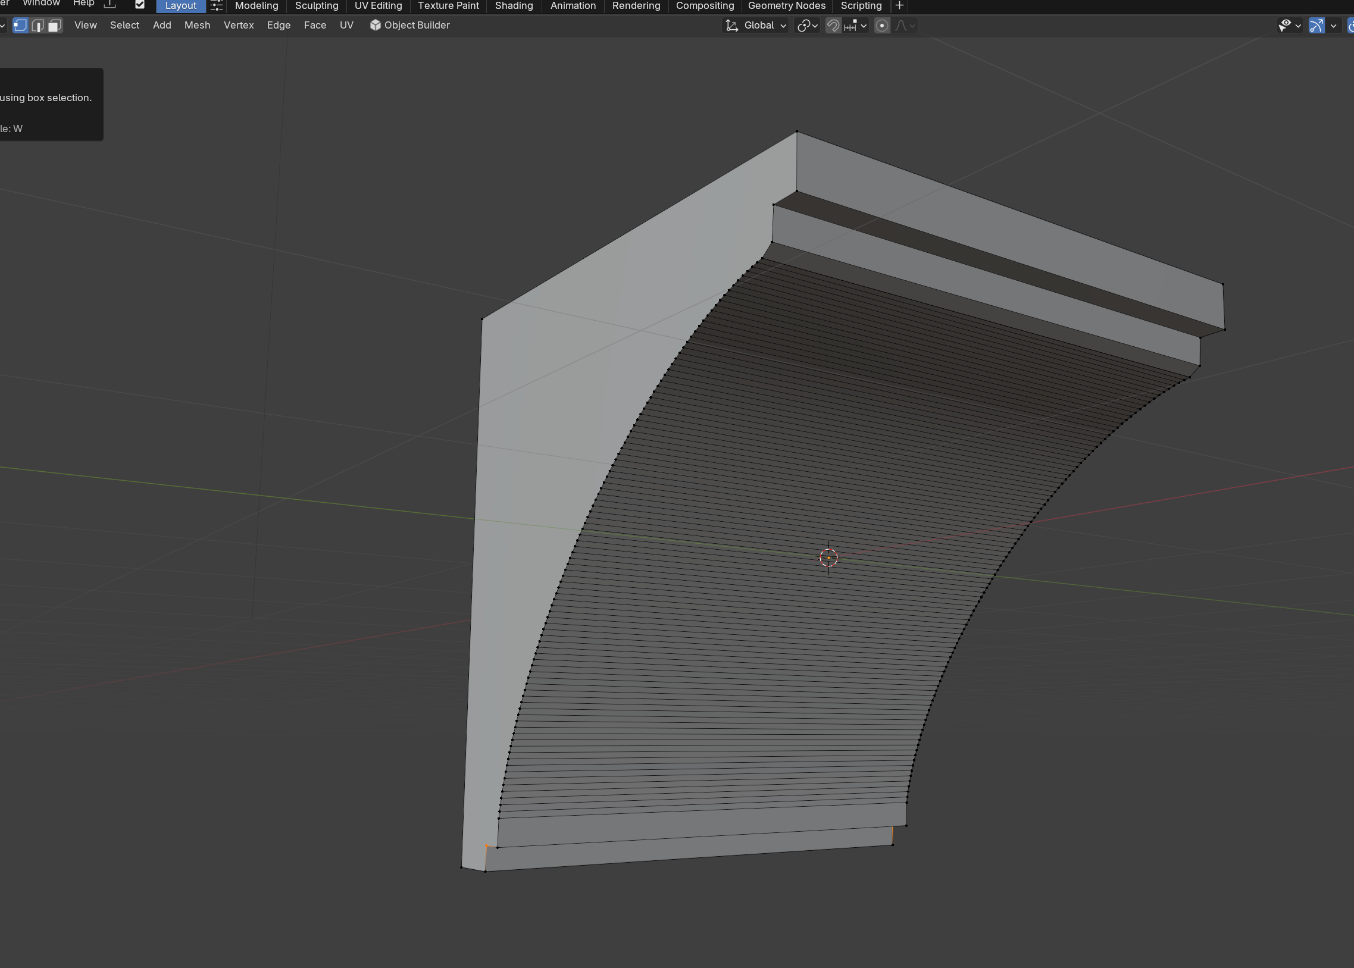1354x968 pixels.
Task: Click the editor type selector icon
Action: (3, 25)
